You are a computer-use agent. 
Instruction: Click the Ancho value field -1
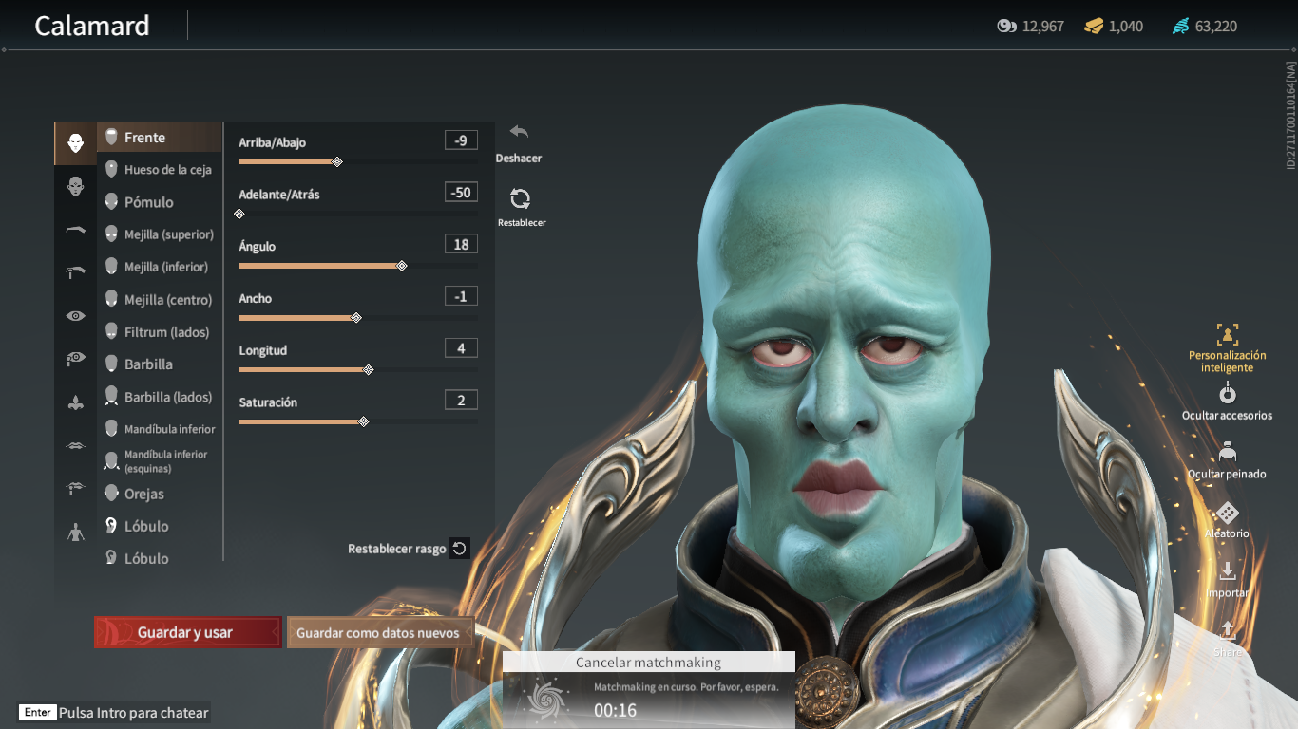pyautogui.click(x=461, y=296)
